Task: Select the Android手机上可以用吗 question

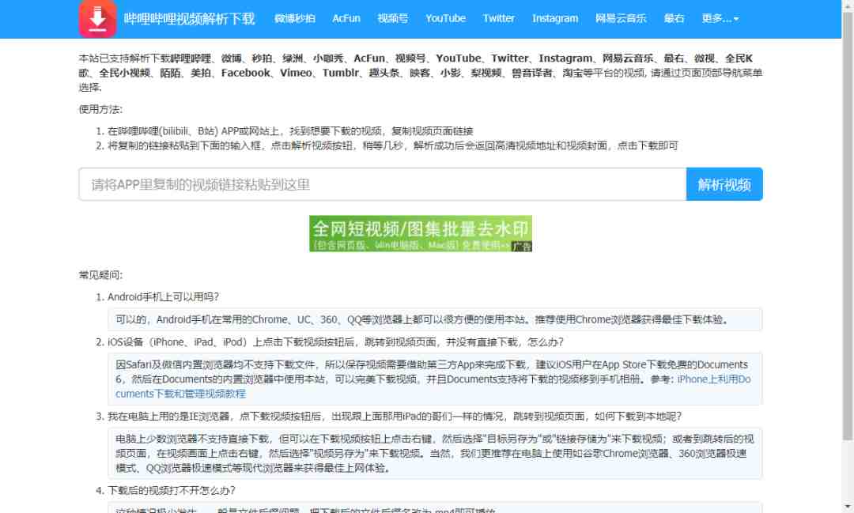Action: [x=163, y=296]
